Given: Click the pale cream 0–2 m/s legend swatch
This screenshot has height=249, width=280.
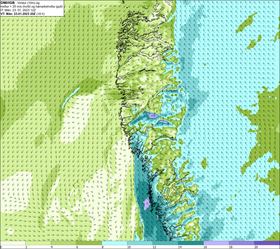Looking at the screenshot, I should [13, 243].
